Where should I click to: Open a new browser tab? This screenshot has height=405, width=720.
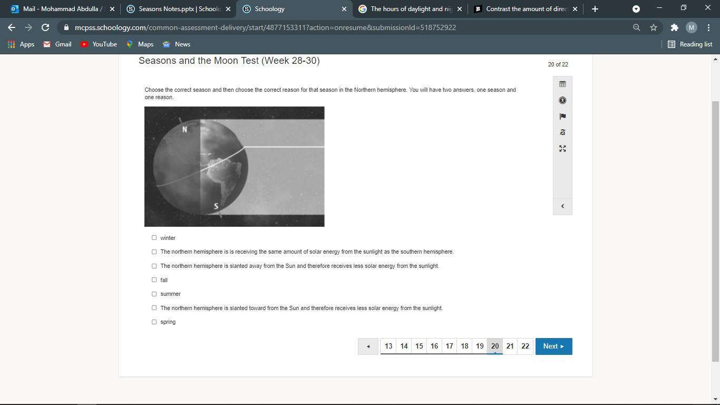click(595, 9)
